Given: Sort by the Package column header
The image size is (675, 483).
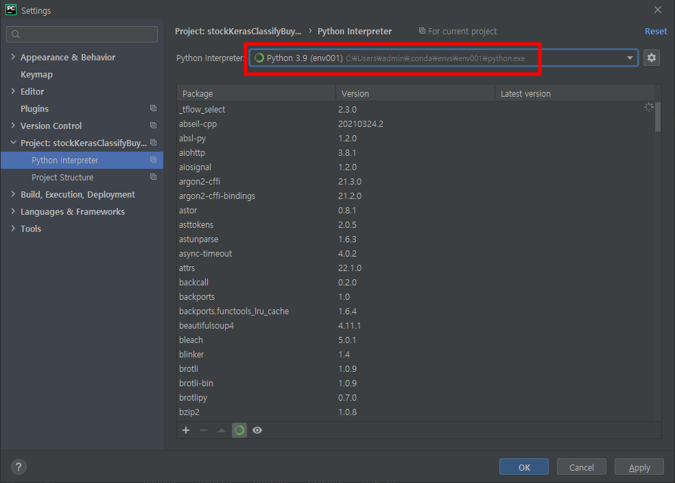Looking at the screenshot, I should [256, 93].
